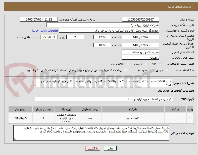
Task: Toggle the اسناد خزانه اسلامی payment checkbox
Action: 126,70
